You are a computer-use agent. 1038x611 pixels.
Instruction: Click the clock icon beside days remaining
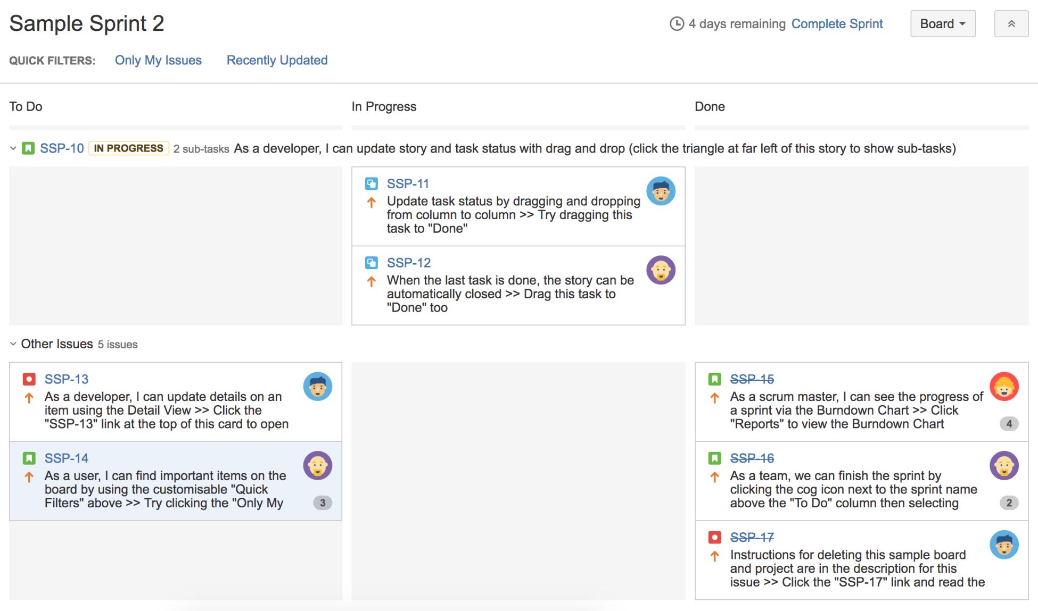coord(677,24)
